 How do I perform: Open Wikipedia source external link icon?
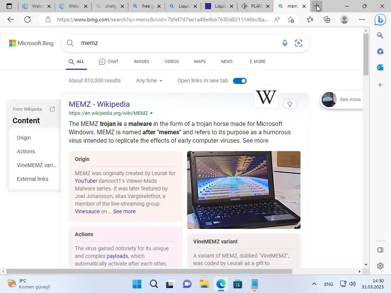(x=52, y=109)
